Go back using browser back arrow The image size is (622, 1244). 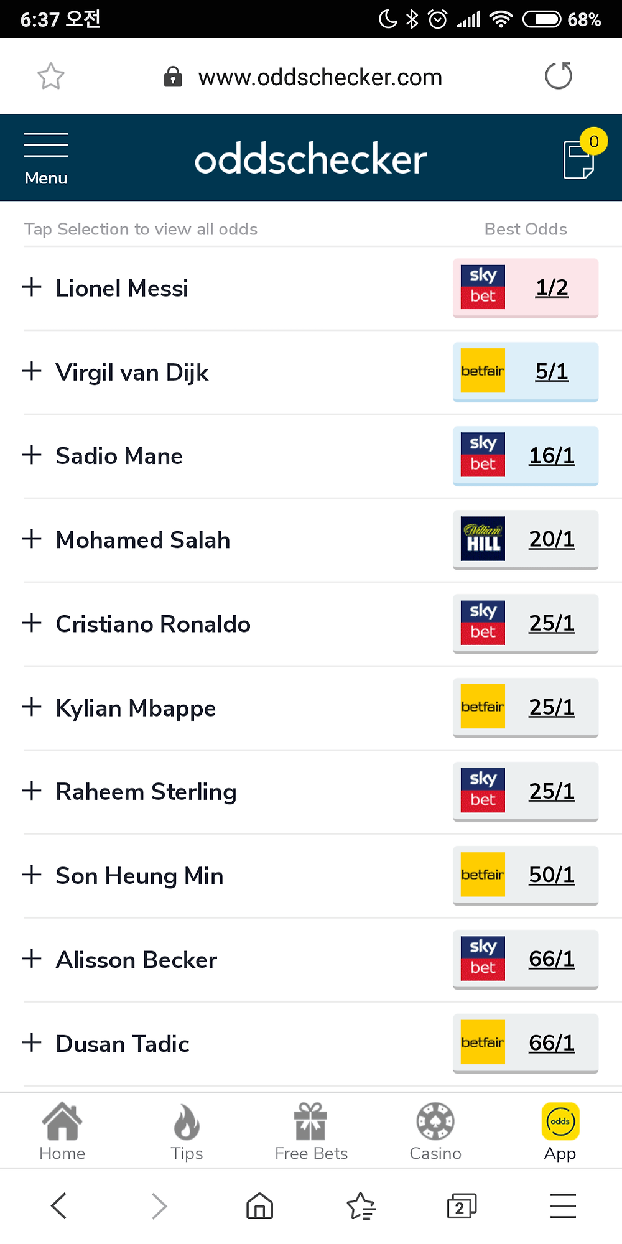[x=58, y=1206]
